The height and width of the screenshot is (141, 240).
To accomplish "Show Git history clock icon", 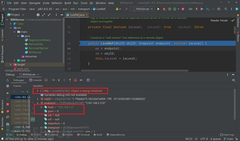I will pos(213,9).
